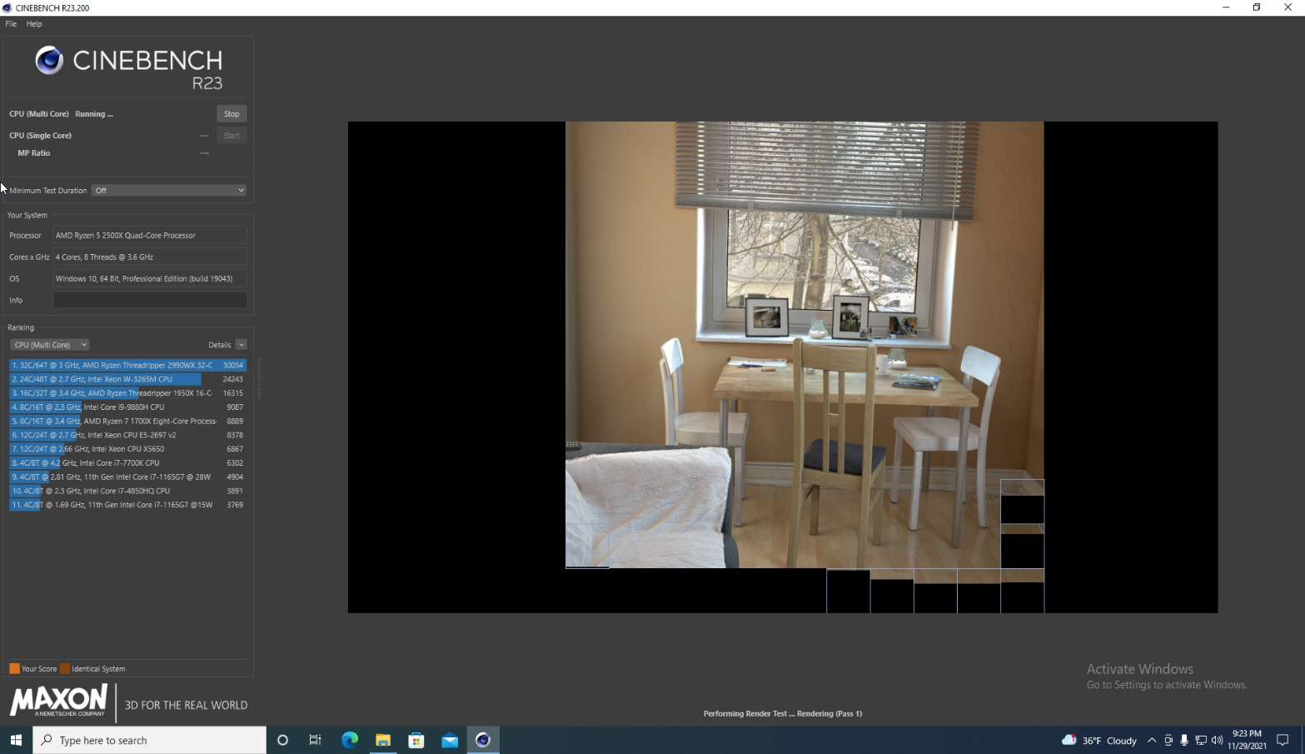Image resolution: width=1305 pixels, height=754 pixels.
Task: Click the microphone tray icon
Action: pyautogui.click(x=1184, y=740)
